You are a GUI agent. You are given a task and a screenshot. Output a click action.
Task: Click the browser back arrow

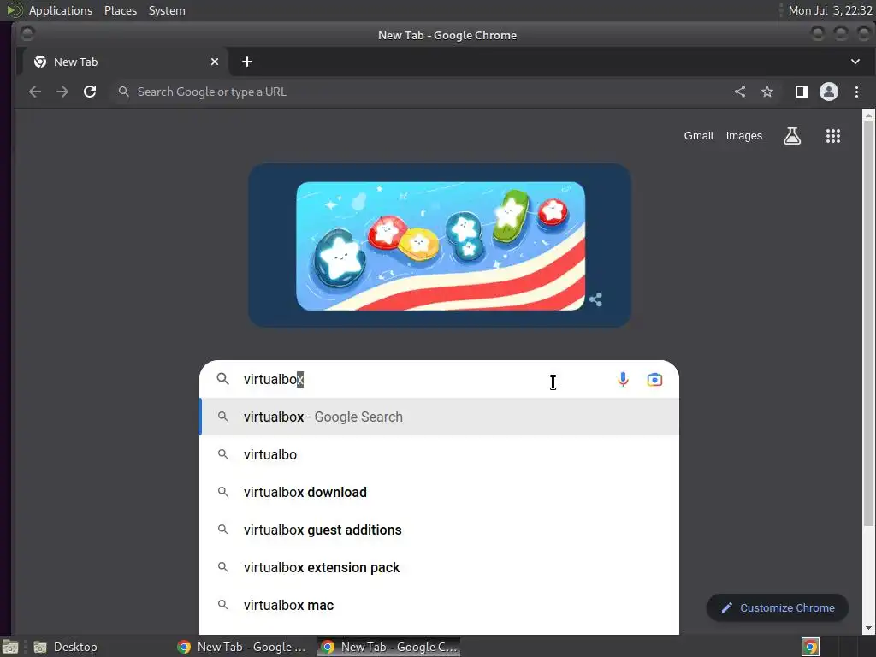tap(35, 92)
